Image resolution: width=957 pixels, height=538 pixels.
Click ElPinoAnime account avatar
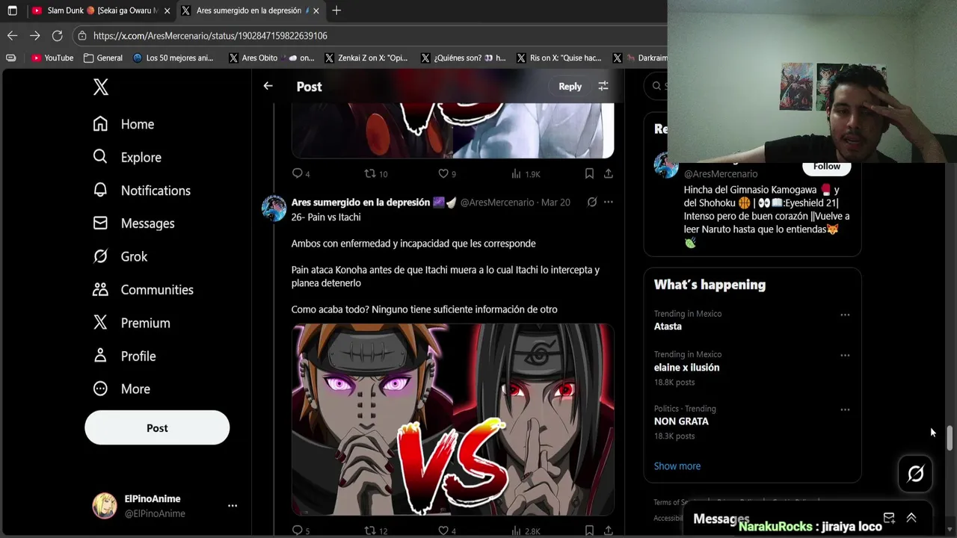pos(105,506)
